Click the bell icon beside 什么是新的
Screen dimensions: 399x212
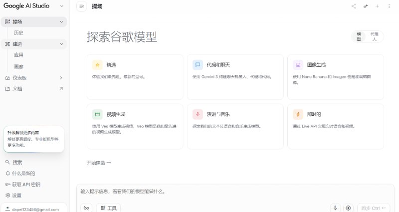(x=7, y=173)
